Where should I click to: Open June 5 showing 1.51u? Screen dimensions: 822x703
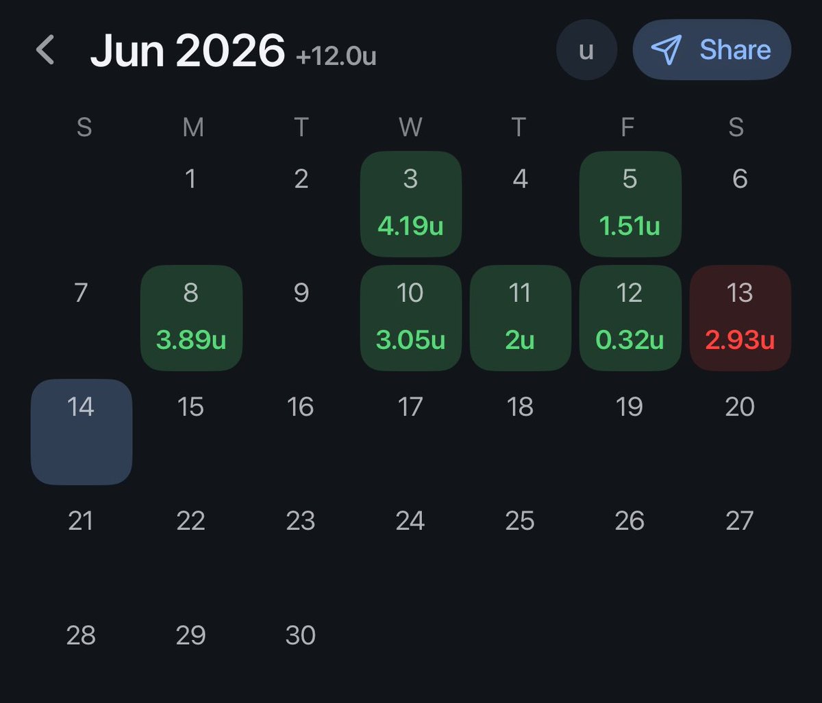pos(630,204)
